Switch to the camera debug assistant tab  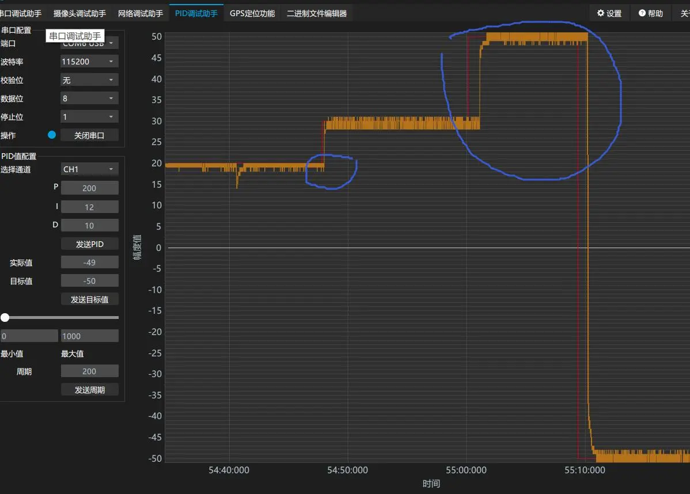79,13
